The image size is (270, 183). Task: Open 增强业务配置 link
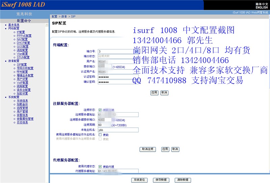tap(25, 75)
